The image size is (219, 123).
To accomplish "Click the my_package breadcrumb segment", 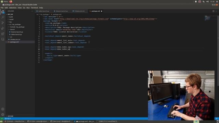I will (x=44, y=14).
